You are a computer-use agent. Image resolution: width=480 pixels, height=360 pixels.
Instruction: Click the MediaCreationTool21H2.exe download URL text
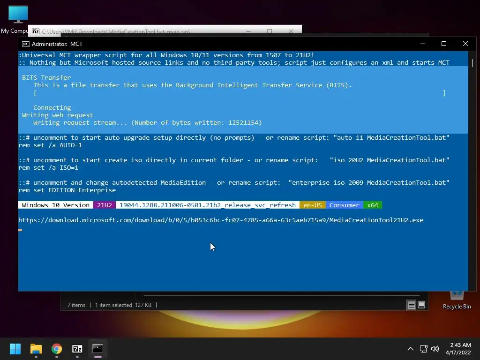[221, 220]
